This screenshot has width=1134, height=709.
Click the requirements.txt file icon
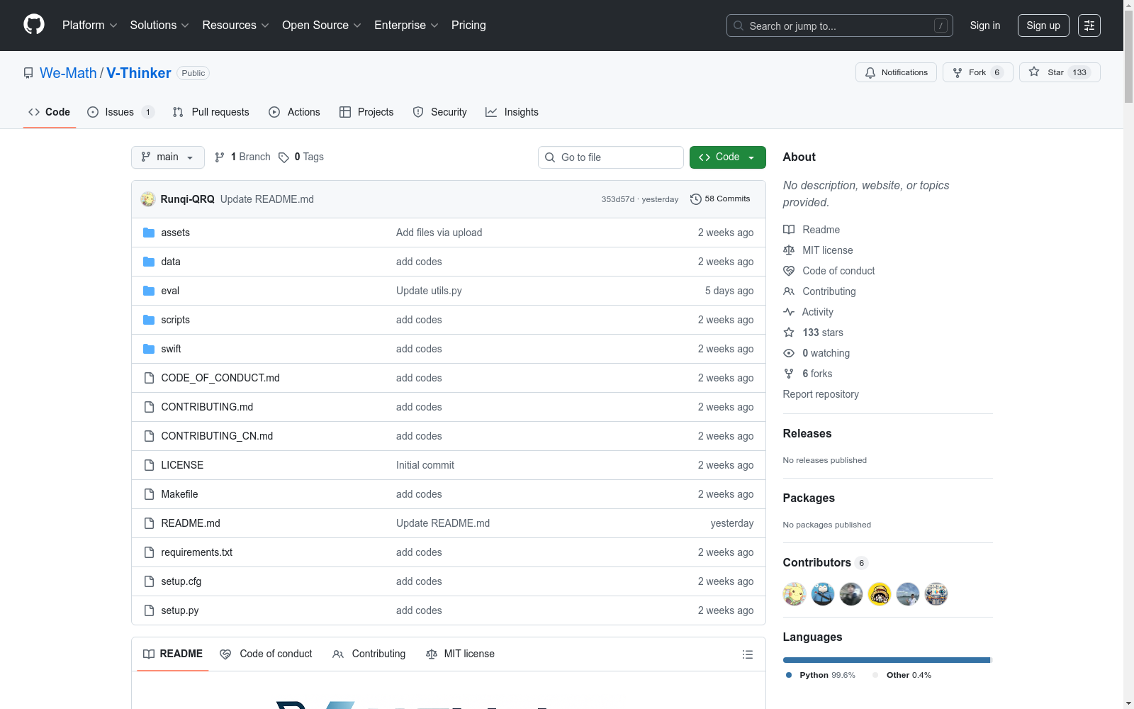pos(149,552)
